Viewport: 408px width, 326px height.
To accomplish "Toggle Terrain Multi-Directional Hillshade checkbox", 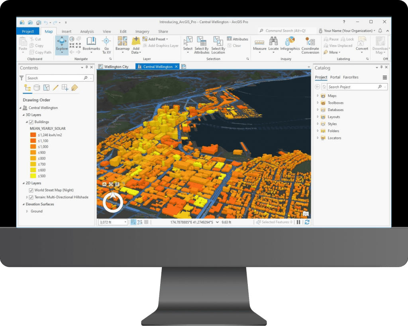I will click(31, 197).
